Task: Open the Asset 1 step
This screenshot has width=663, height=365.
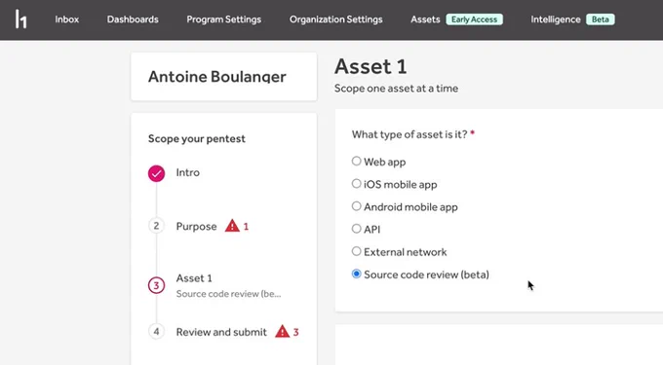Action: [x=194, y=278]
